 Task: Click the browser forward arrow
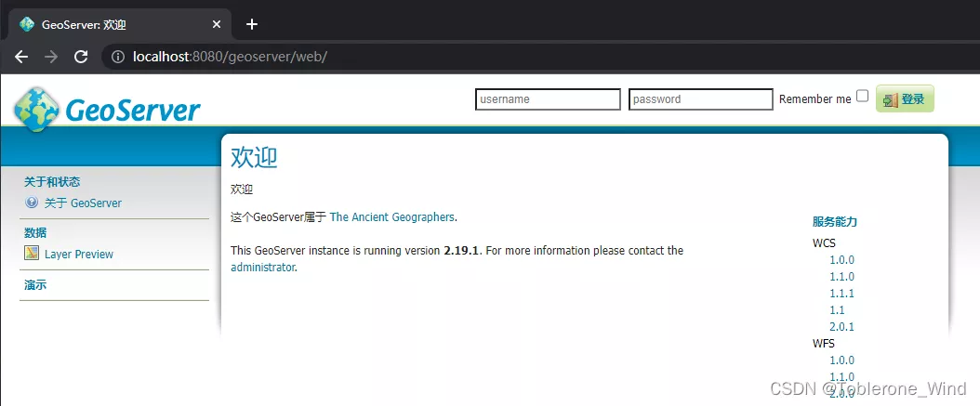point(51,57)
